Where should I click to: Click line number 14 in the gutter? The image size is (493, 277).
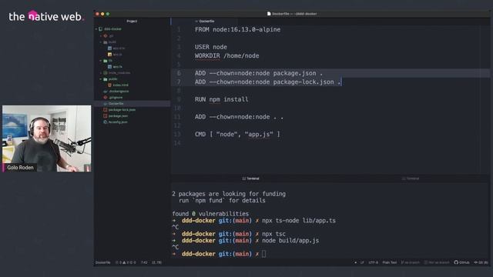tap(177, 143)
